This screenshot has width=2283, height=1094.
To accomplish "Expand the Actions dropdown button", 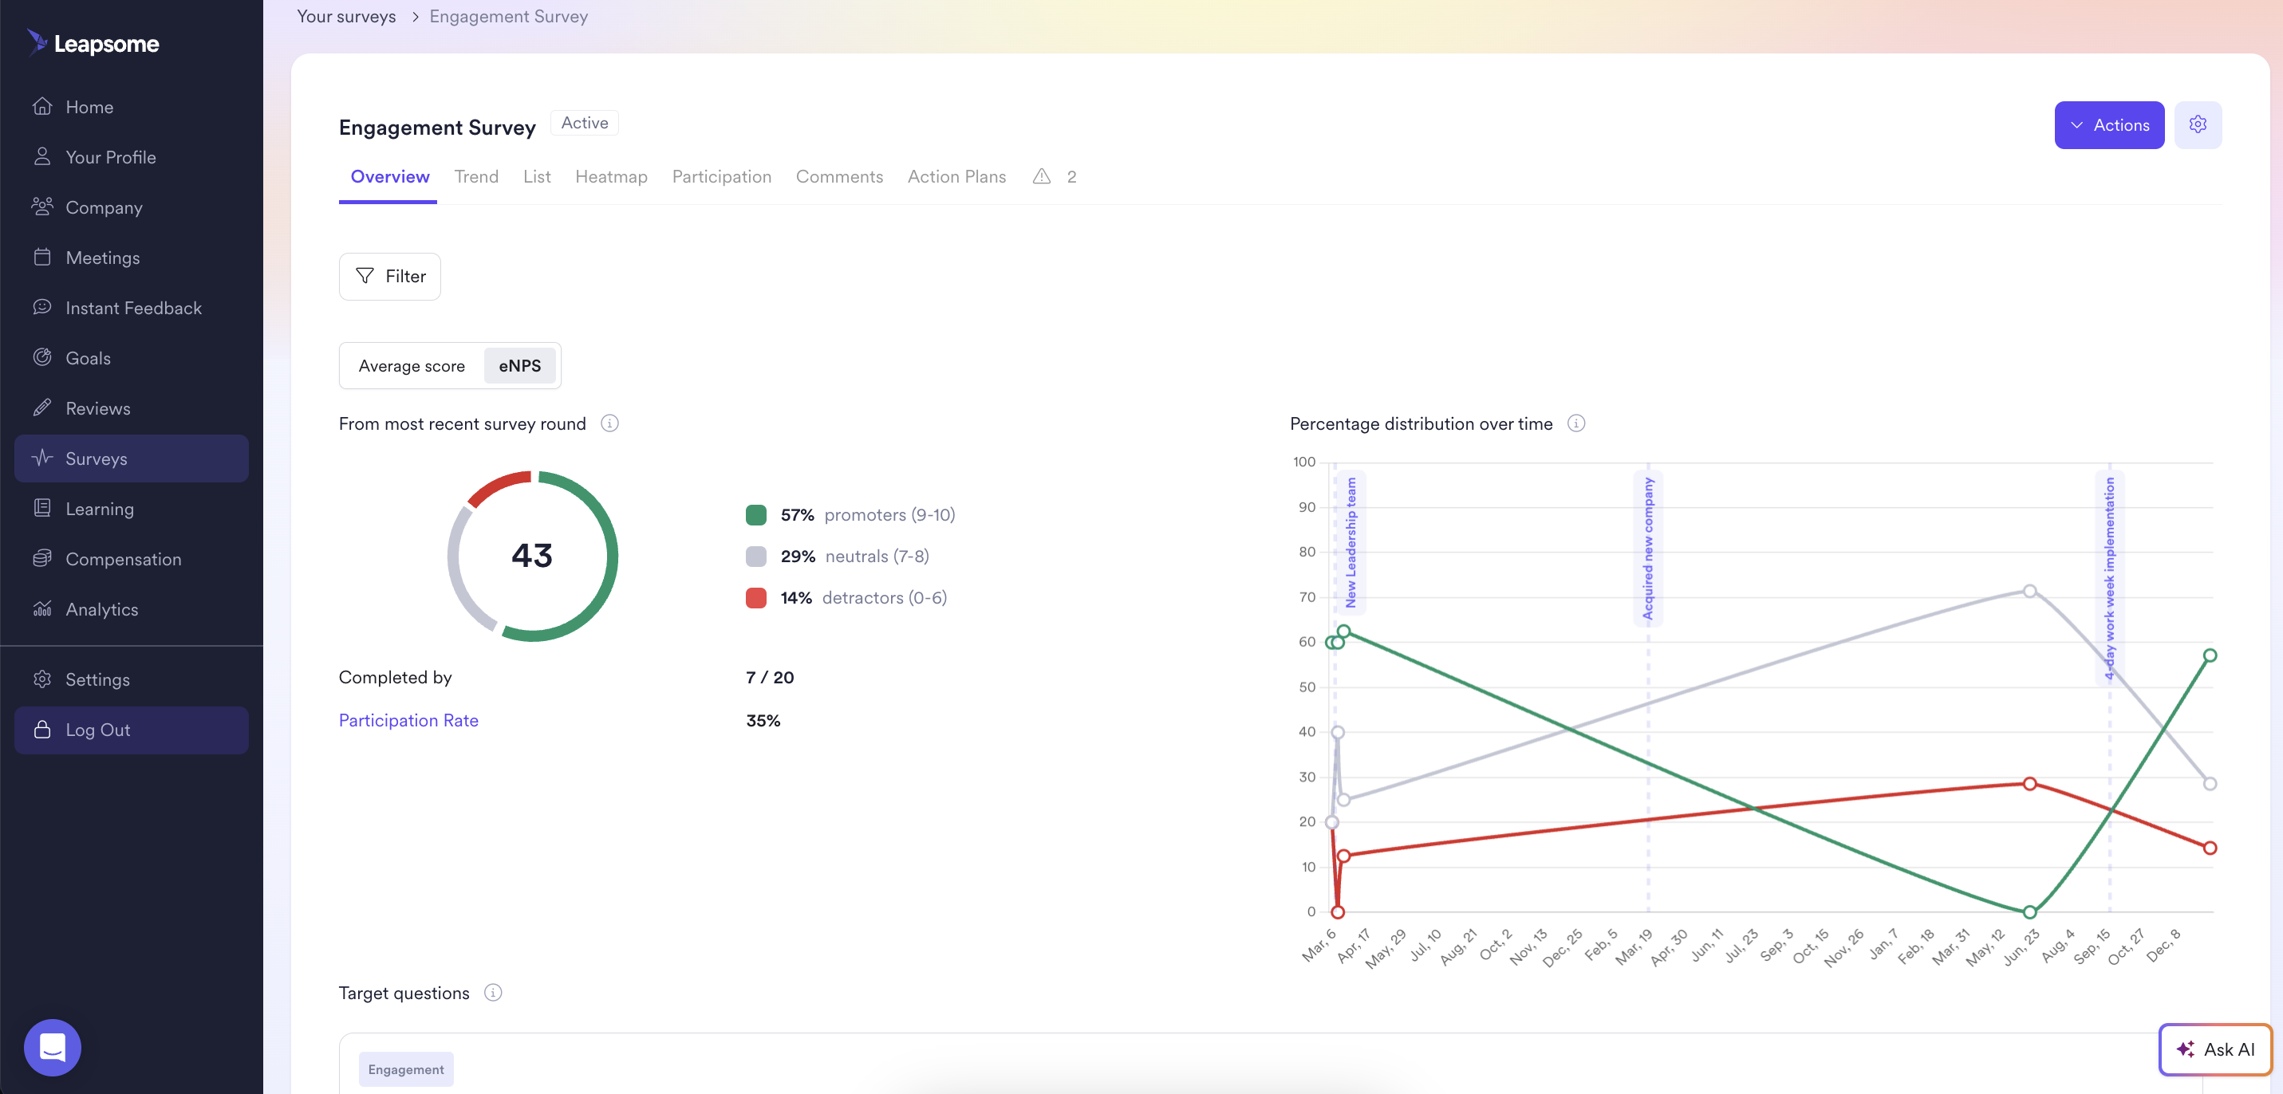I will click(2108, 125).
